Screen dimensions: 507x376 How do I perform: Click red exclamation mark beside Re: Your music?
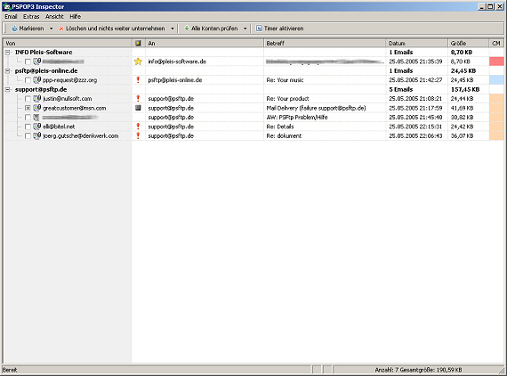pyautogui.click(x=138, y=79)
